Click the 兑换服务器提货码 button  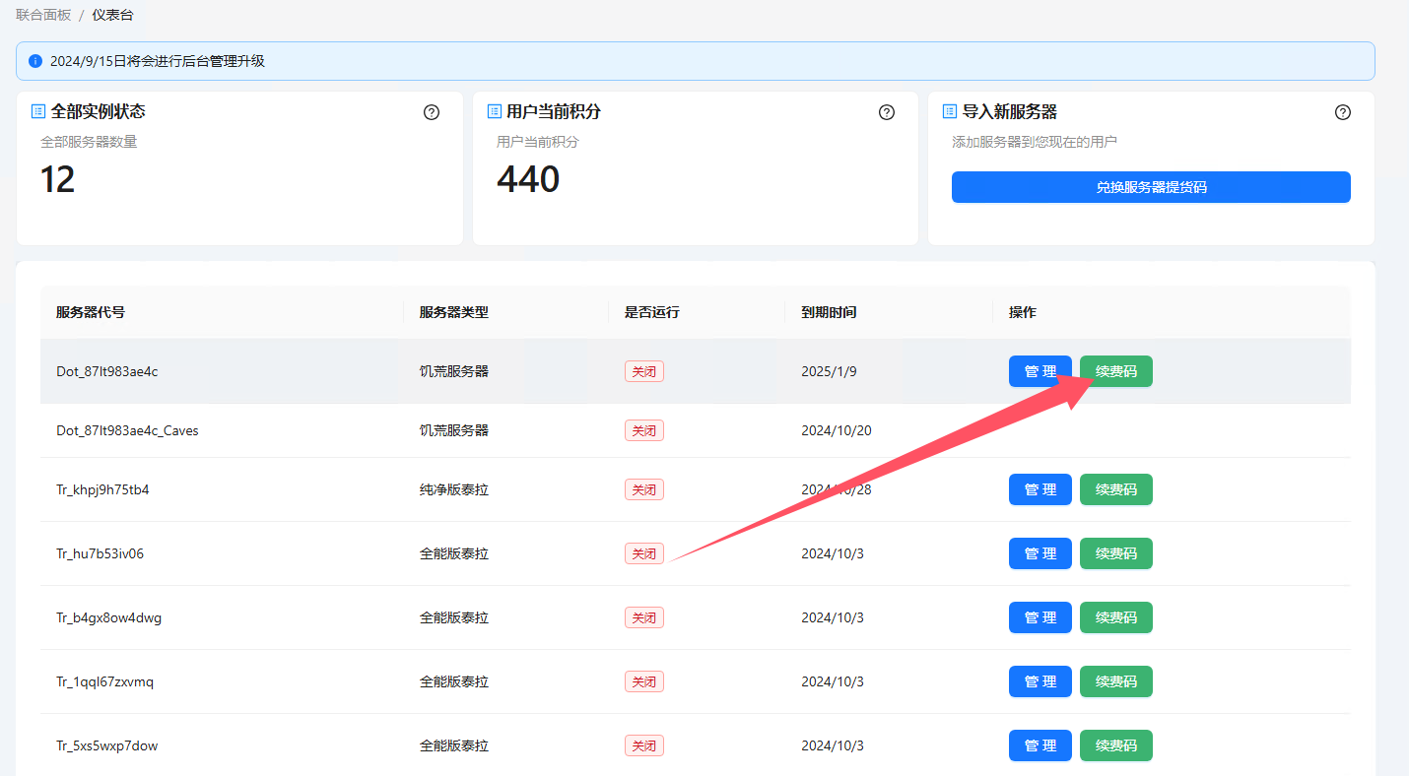pyautogui.click(x=1151, y=187)
